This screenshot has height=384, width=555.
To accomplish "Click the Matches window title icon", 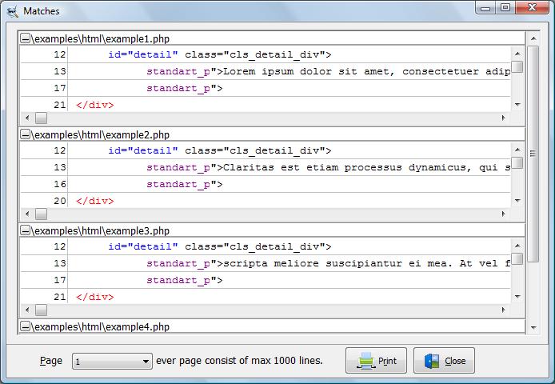I will click(x=12, y=11).
